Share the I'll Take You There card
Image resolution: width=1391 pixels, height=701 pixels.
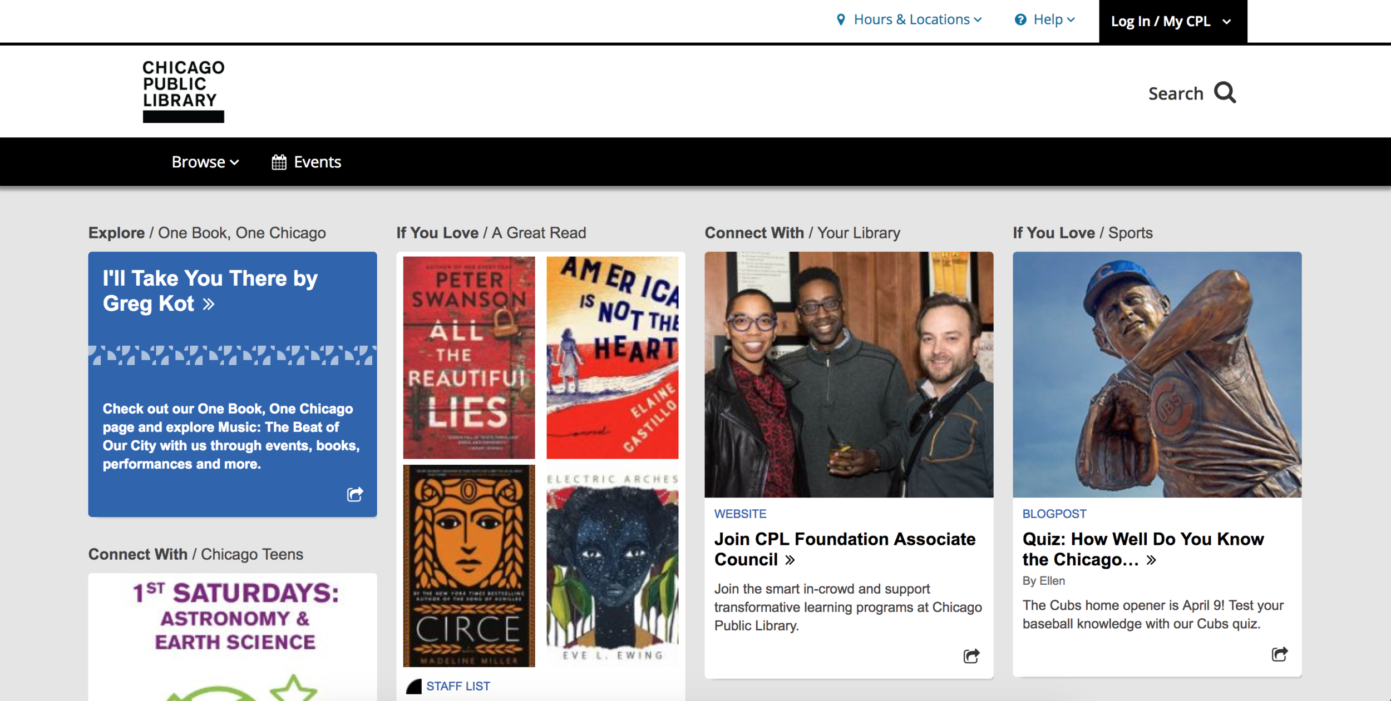(355, 494)
